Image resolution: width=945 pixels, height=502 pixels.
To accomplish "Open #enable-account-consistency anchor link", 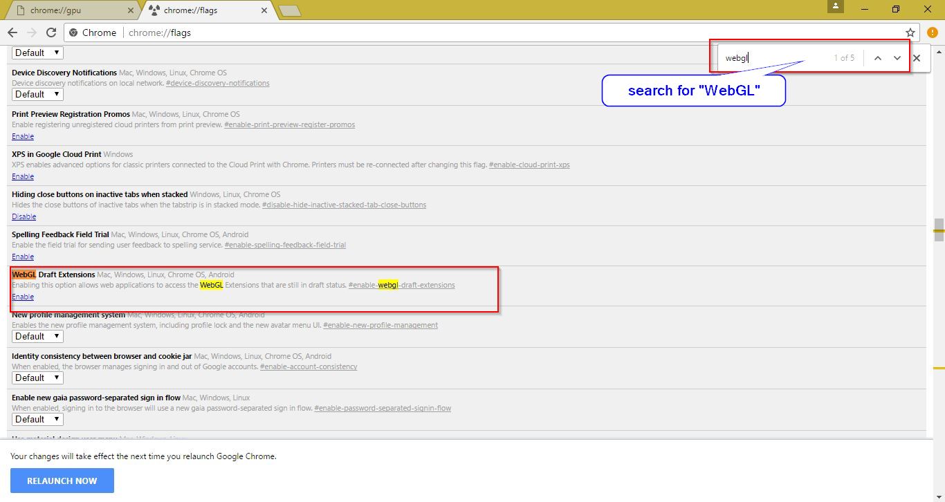I will point(309,366).
